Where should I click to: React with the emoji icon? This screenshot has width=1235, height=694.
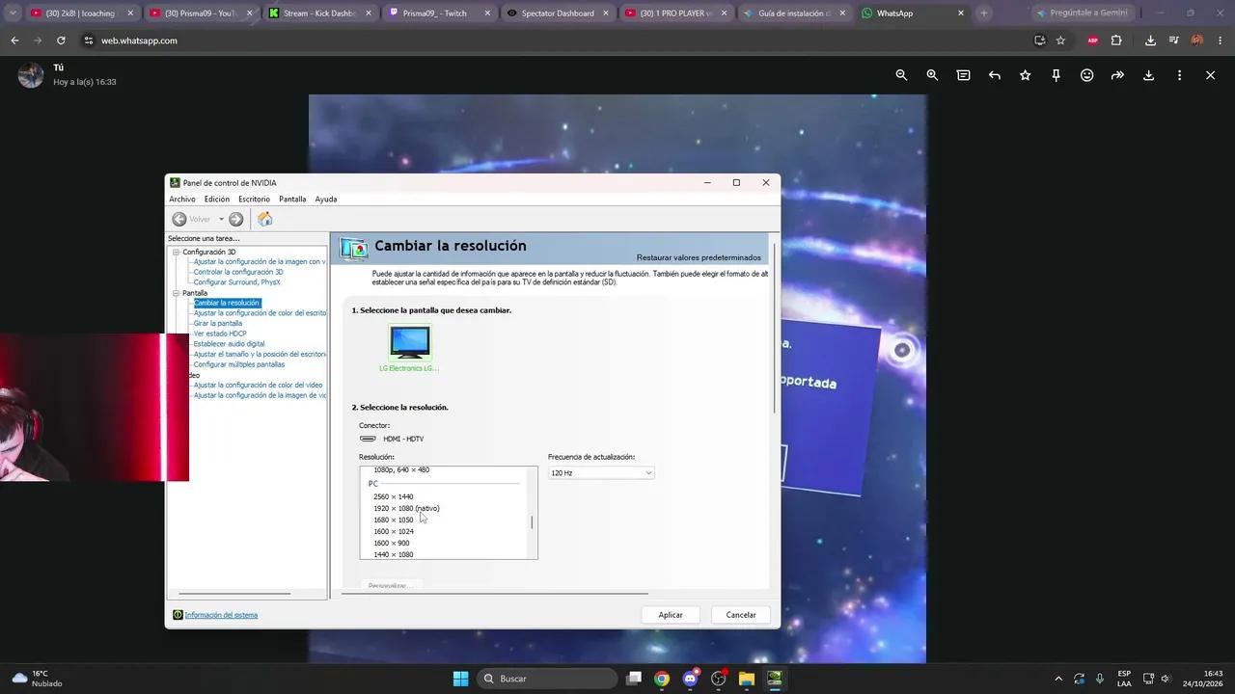pyautogui.click(x=1086, y=75)
